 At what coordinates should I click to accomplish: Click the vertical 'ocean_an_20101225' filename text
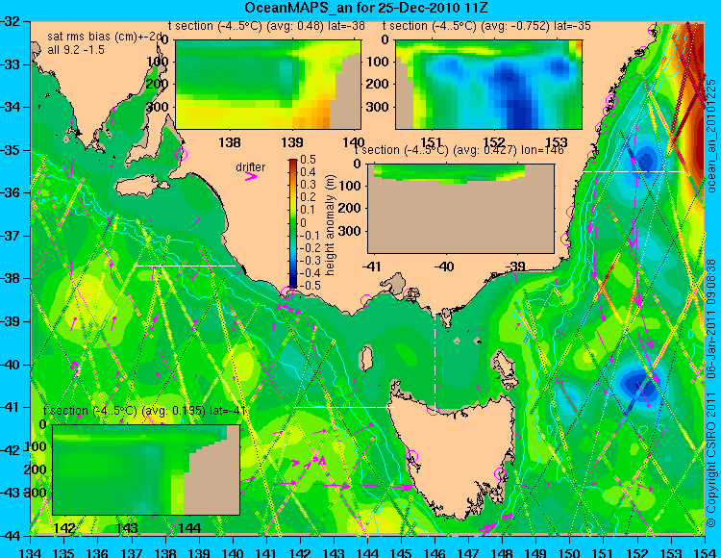click(711, 136)
